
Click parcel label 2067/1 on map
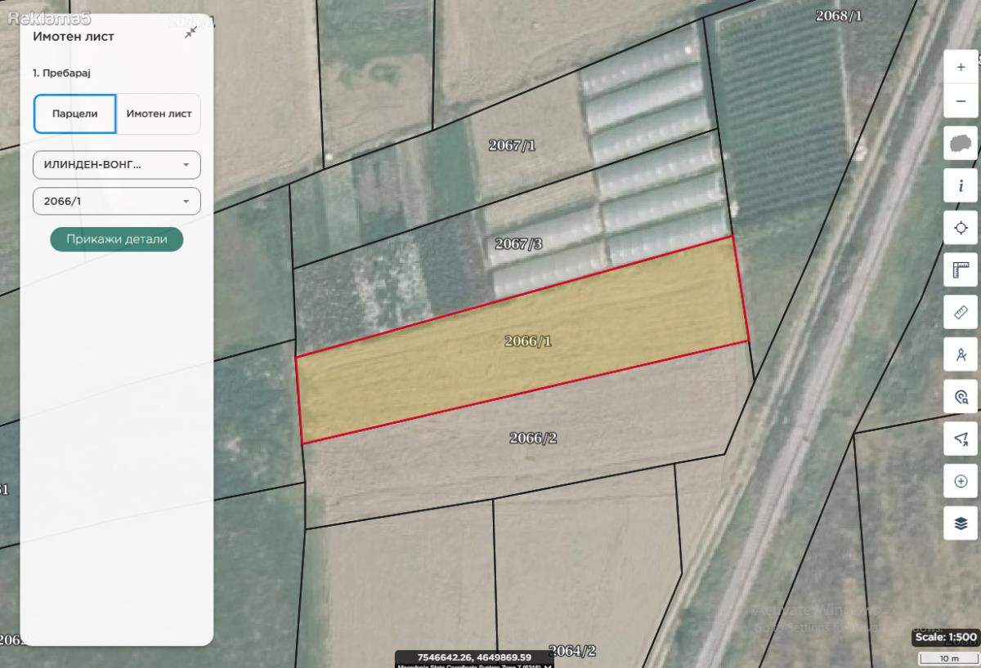coord(513,145)
